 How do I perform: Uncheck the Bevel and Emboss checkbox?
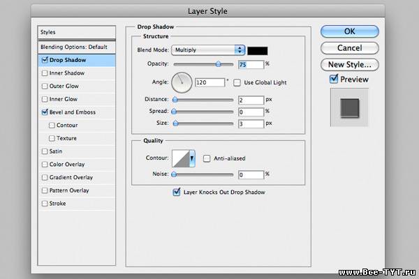point(45,112)
